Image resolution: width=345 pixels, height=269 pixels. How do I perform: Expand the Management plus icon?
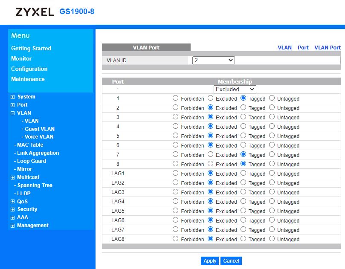pos(13,226)
